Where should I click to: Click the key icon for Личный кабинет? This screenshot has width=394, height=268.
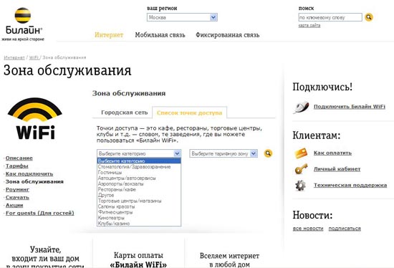click(x=301, y=169)
